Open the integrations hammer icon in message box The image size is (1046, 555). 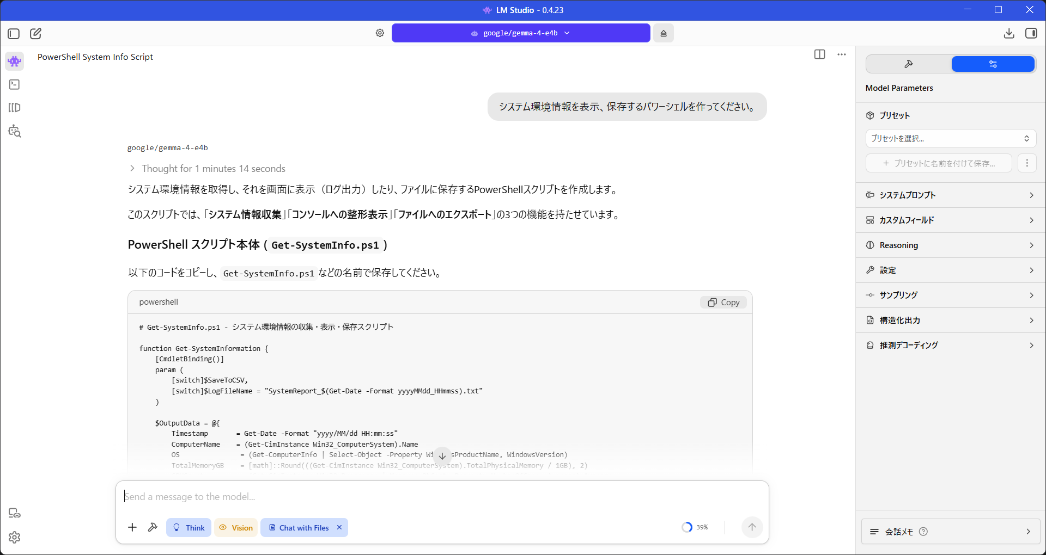click(x=153, y=527)
